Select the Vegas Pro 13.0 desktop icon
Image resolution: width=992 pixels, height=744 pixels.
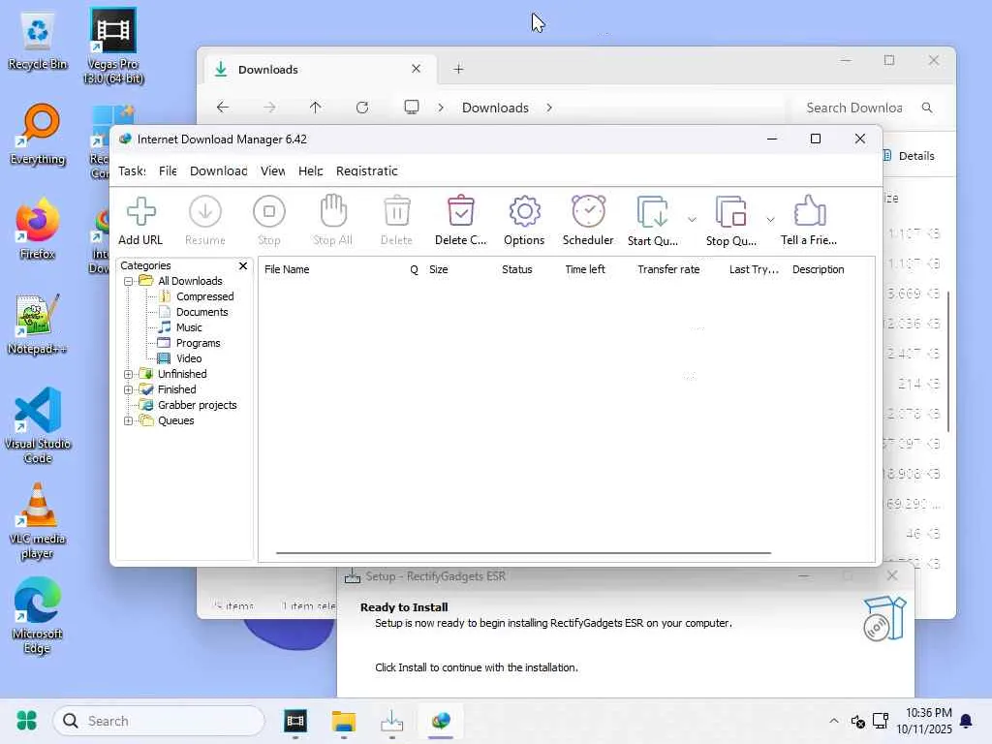pyautogui.click(x=113, y=46)
